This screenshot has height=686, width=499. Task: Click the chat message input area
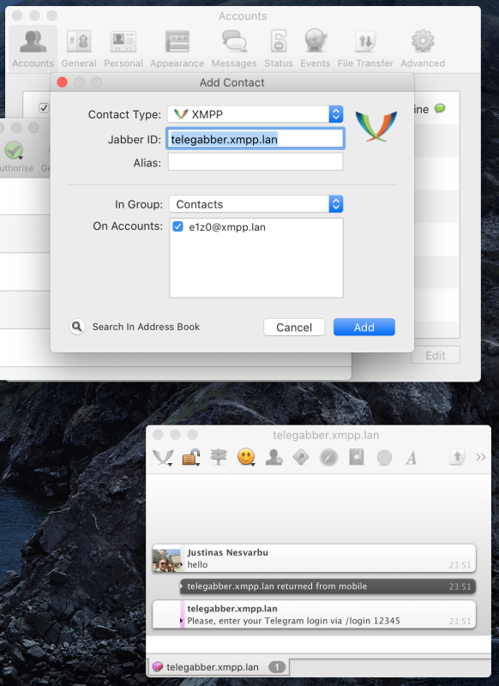pyautogui.click(x=318, y=645)
